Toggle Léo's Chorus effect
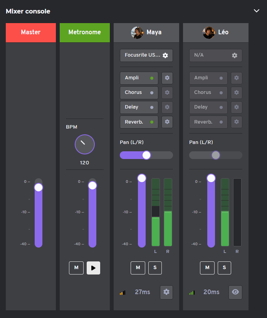The width and height of the screenshot is (267, 318). click(x=208, y=92)
